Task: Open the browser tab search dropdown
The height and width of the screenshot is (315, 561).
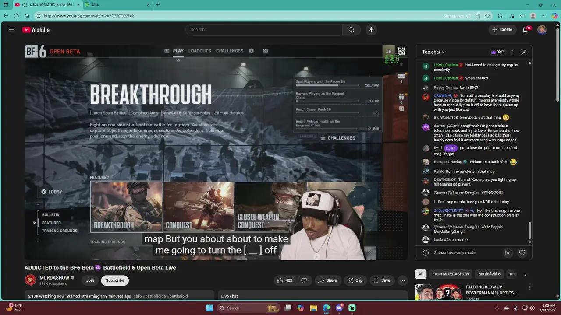Action: (6, 5)
